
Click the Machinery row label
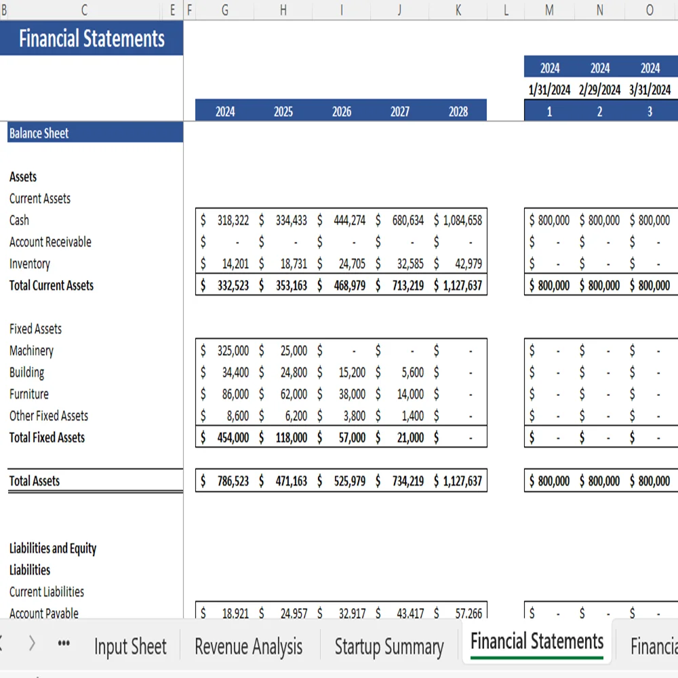[31, 351]
